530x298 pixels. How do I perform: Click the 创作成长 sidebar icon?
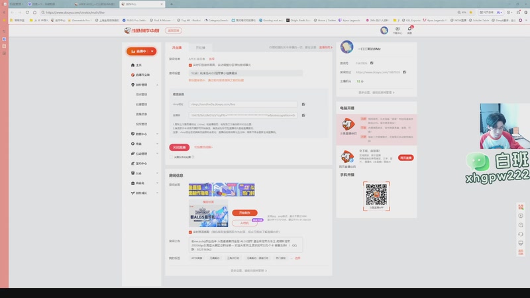pos(132,193)
